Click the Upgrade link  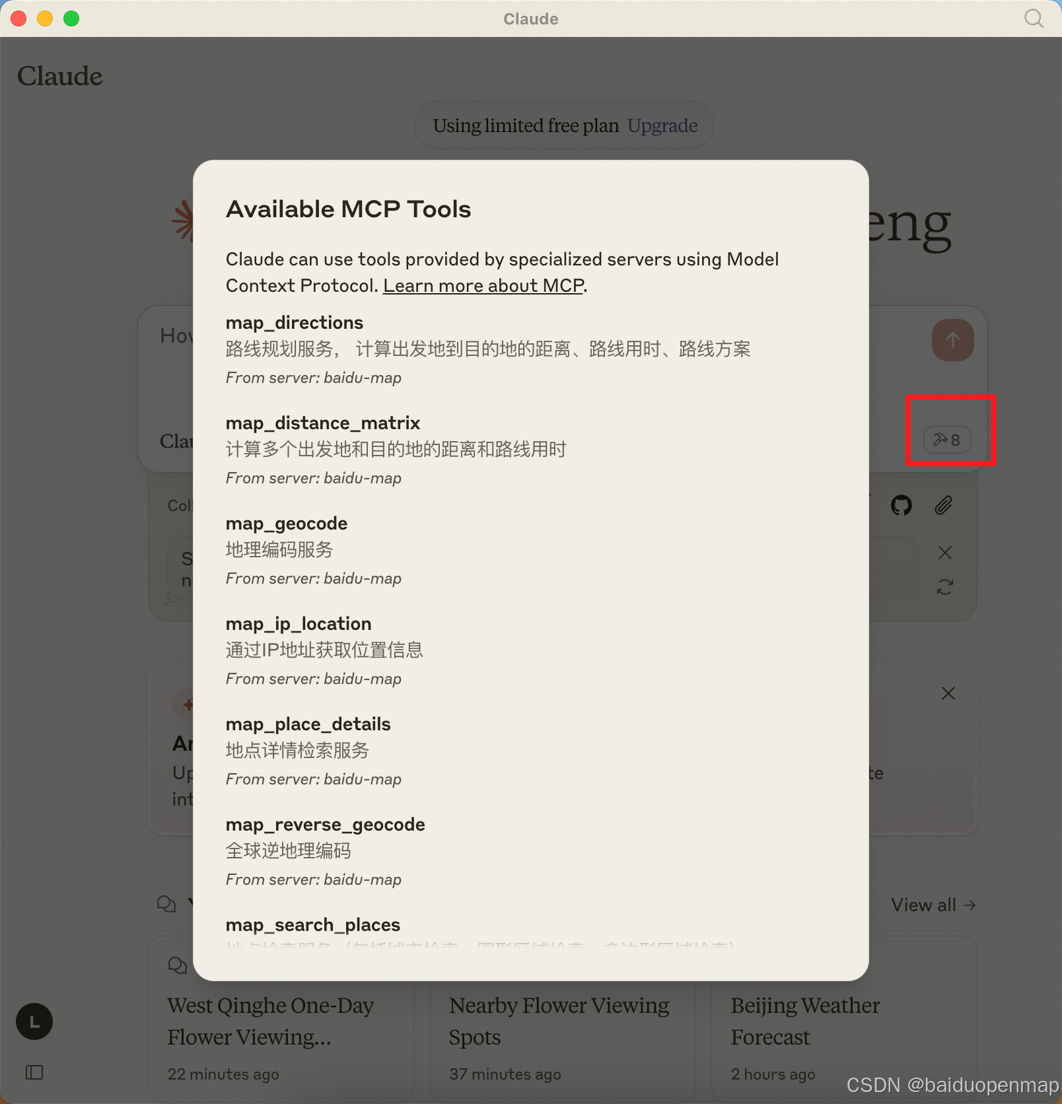pos(662,125)
